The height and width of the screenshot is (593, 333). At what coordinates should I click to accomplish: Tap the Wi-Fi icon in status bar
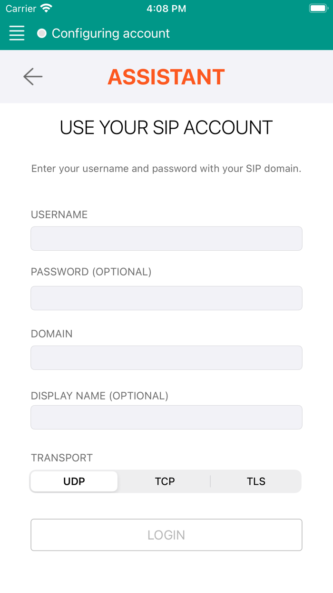tap(46, 9)
